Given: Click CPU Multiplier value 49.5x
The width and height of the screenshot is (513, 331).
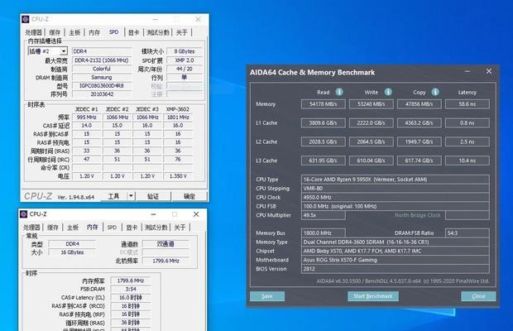Looking at the screenshot, I should pyautogui.click(x=324, y=215).
